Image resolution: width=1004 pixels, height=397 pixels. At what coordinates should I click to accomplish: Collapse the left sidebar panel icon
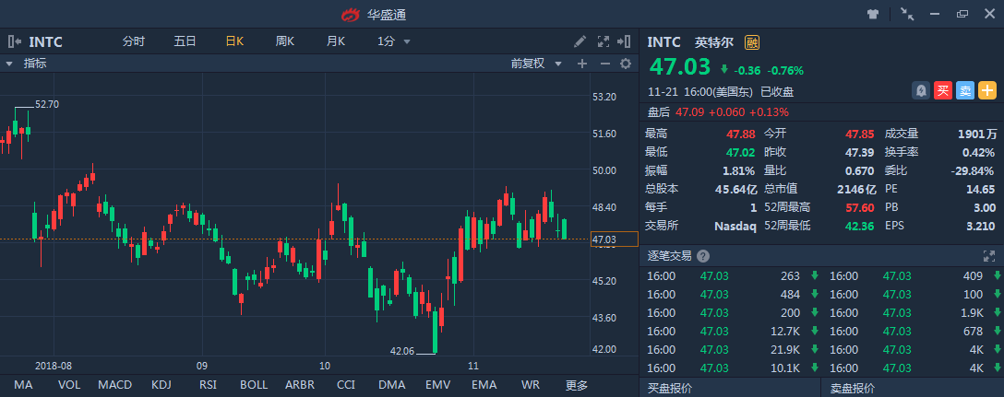click(x=15, y=42)
